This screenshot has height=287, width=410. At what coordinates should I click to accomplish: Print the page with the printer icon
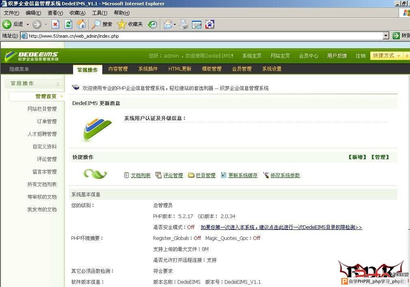click(184, 24)
